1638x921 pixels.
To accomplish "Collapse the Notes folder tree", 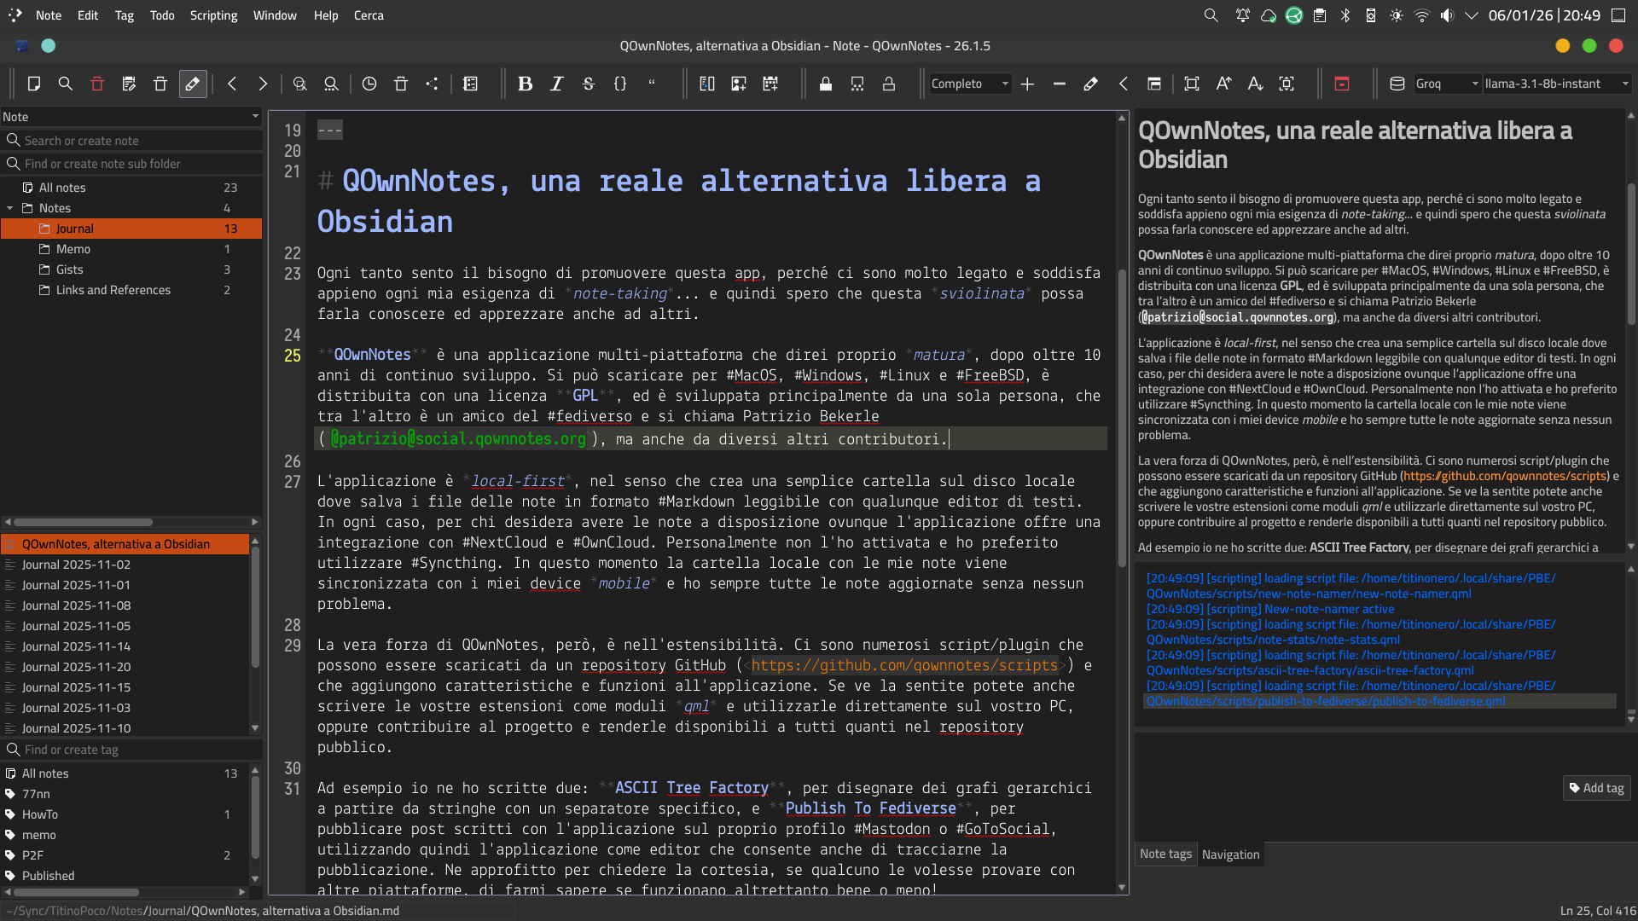I will pos(10,208).
